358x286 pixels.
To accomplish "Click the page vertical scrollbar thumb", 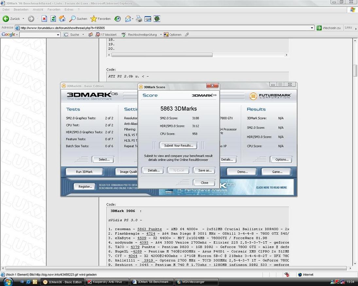I will coord(355,71).
